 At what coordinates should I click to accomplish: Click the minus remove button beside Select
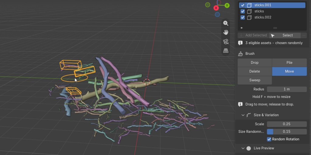point(304,35)
